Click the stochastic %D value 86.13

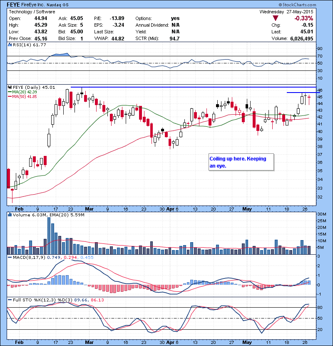pyautogui.click(x=97, y=300)
